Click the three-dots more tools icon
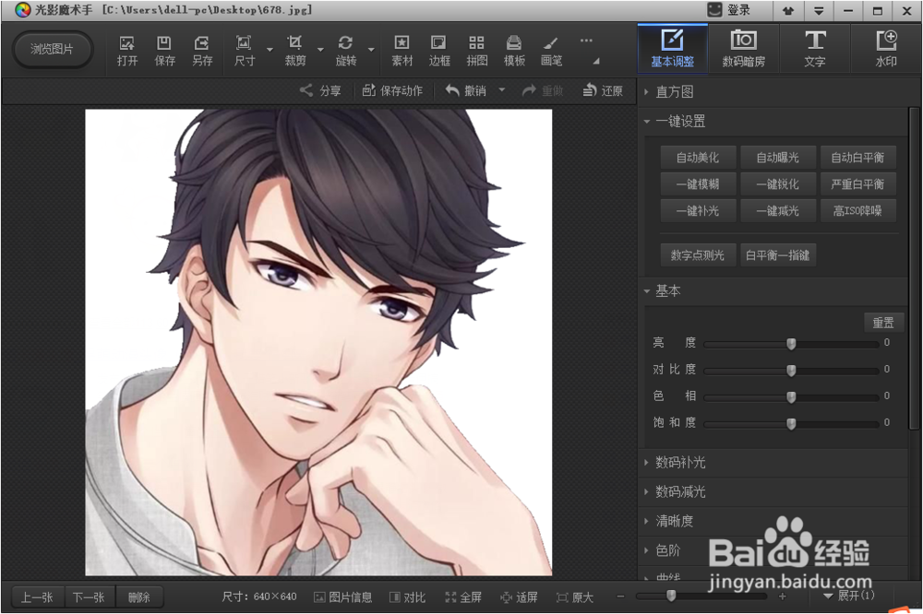This screenshot has width=923, height=614. [x=586, y=41]
